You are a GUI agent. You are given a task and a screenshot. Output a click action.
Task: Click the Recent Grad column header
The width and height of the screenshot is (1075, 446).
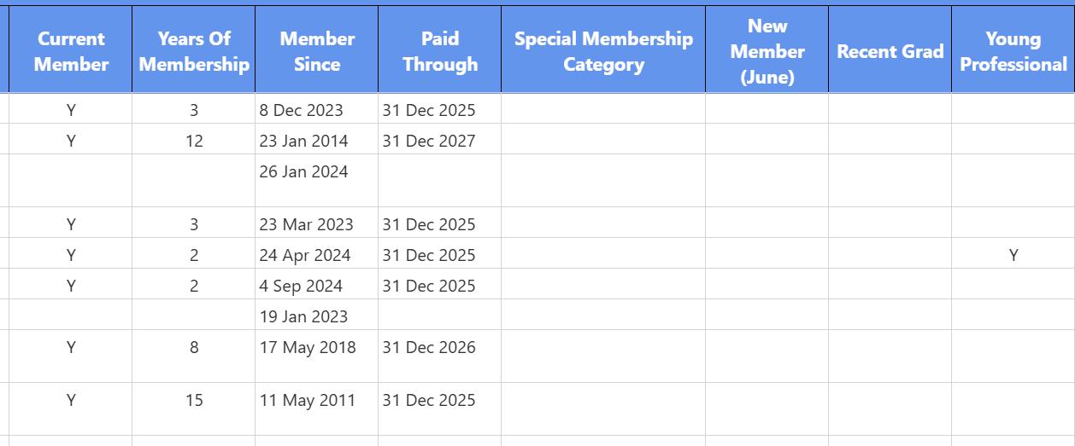click(x=890, y=51)
